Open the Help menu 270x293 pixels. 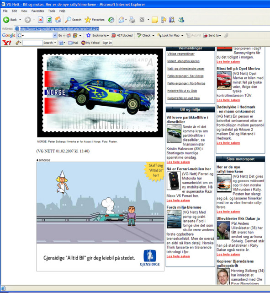pyautogui.click(x=62, y=11)
